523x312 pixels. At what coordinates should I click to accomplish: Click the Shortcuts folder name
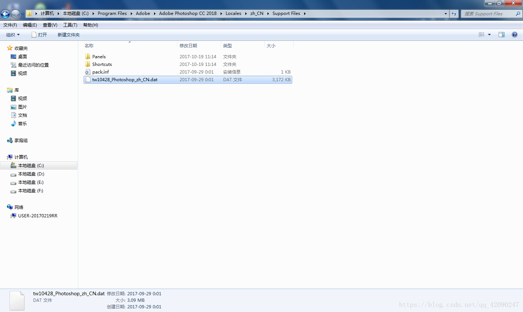[102, 64]
